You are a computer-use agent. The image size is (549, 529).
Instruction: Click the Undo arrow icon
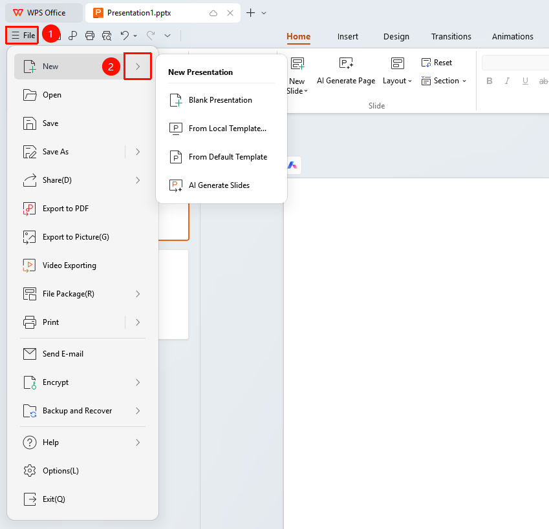pos(125,36)
